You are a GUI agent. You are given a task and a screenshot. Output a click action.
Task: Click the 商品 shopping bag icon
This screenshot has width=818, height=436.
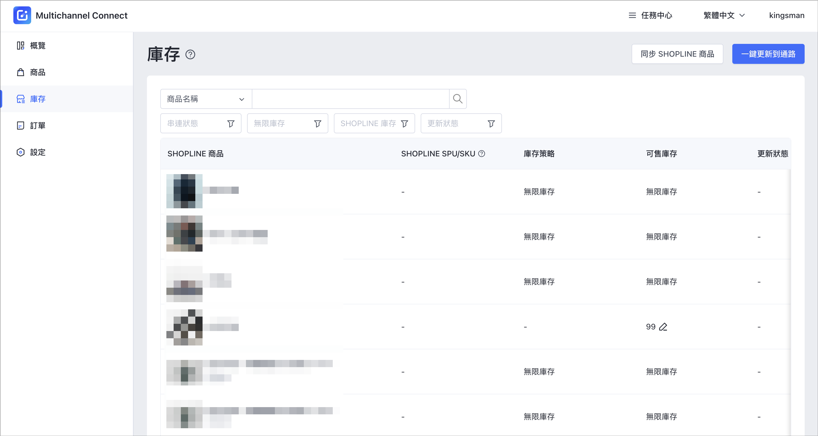21,72
